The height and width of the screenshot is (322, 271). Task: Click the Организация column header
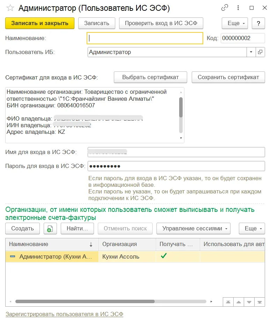click(127, 244)
